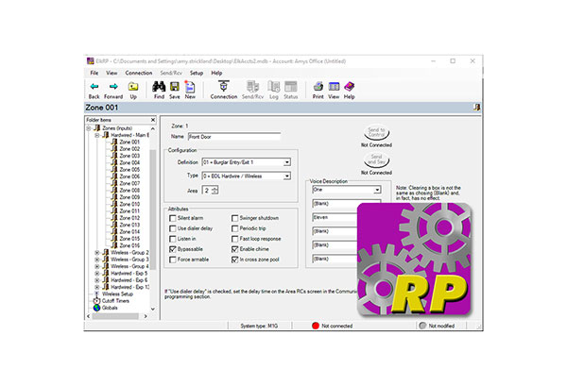Open the Connection menu
Viewport: 567px width, 386px height.
(139, 73)
